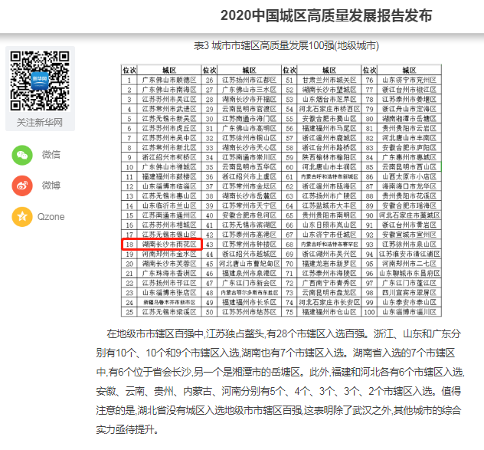Image resolution: width=484 pixels, height=450 pixels.
Task: Click table cell 江苏南通市海门区
Action: [249, 119]
